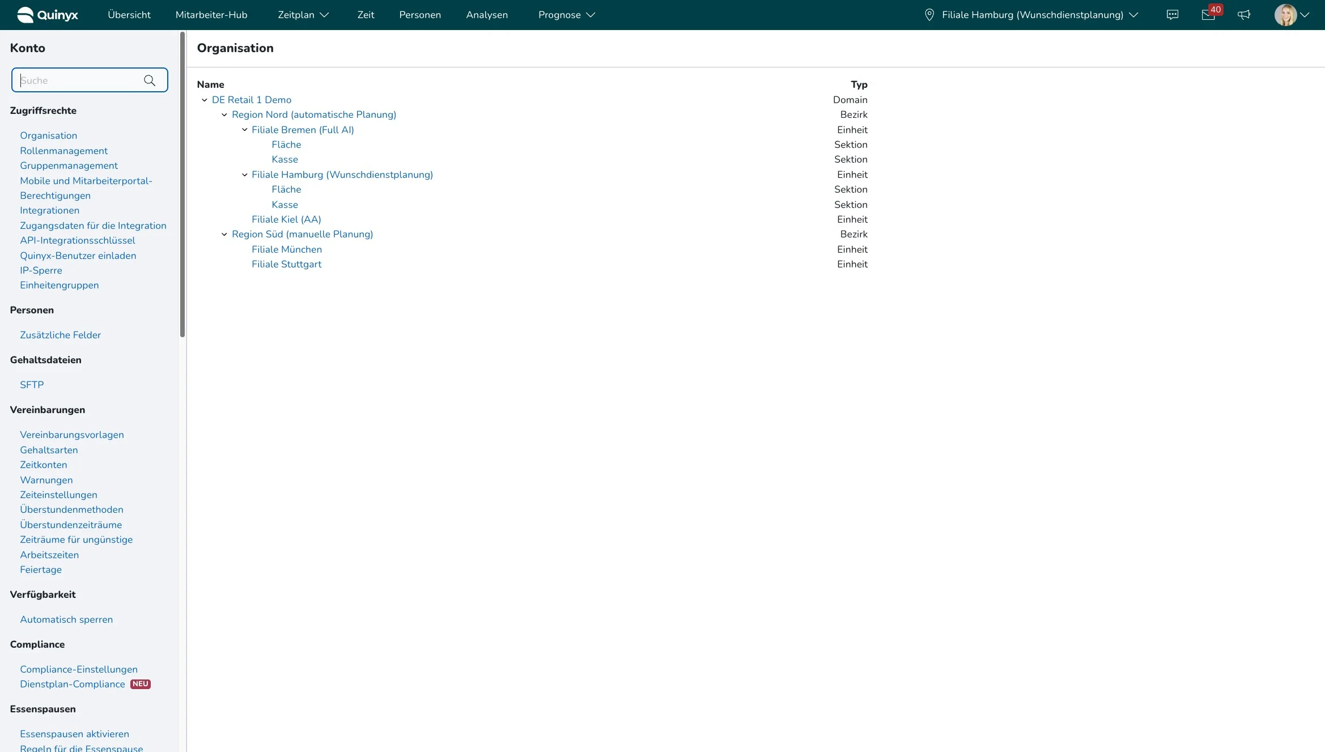Open Filiale Hamburg unit selector dropdown
Screen dimensions: 1325x752
point(1032,15)
